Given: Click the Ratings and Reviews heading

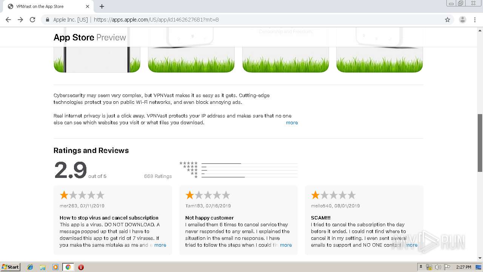Looking at the screenshot, I should [91, 150].
